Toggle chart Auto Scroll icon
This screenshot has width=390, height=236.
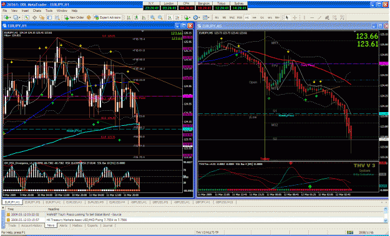[x=170, y=17]
